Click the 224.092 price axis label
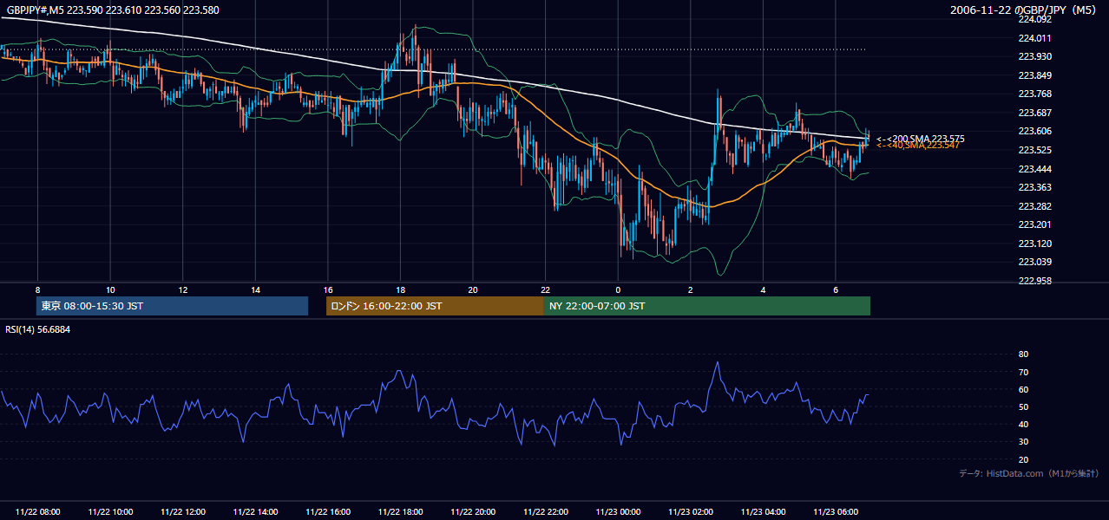1109x520 pixels. 1034,19
